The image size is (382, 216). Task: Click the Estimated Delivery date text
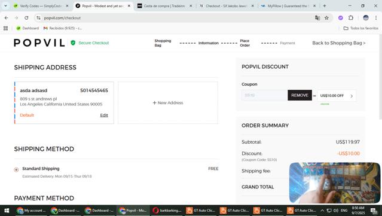(x=57, y=177)
